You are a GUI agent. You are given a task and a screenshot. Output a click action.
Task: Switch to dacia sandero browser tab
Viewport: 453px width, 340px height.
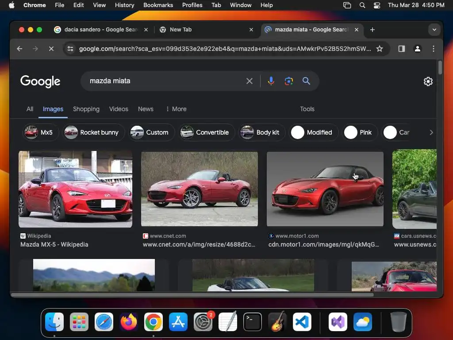tap(100, 30)
